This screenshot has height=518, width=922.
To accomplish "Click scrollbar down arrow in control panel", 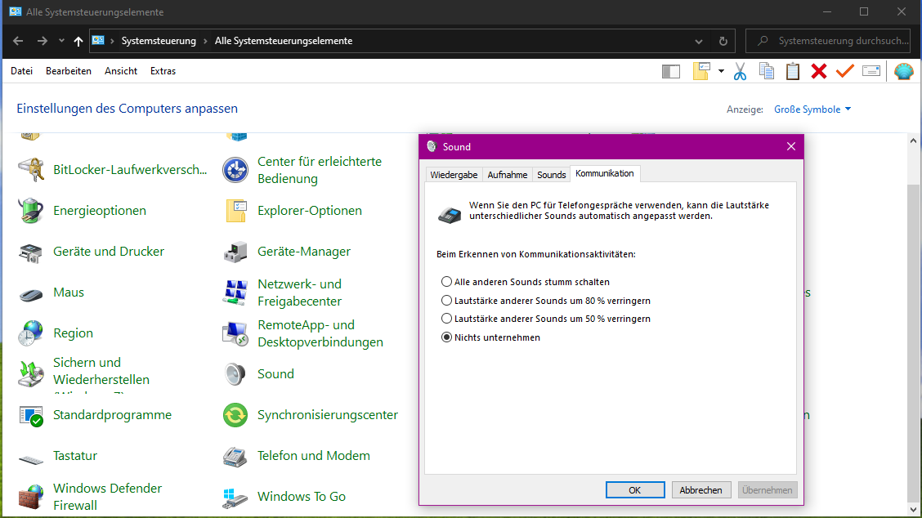I will pos(913,510).
